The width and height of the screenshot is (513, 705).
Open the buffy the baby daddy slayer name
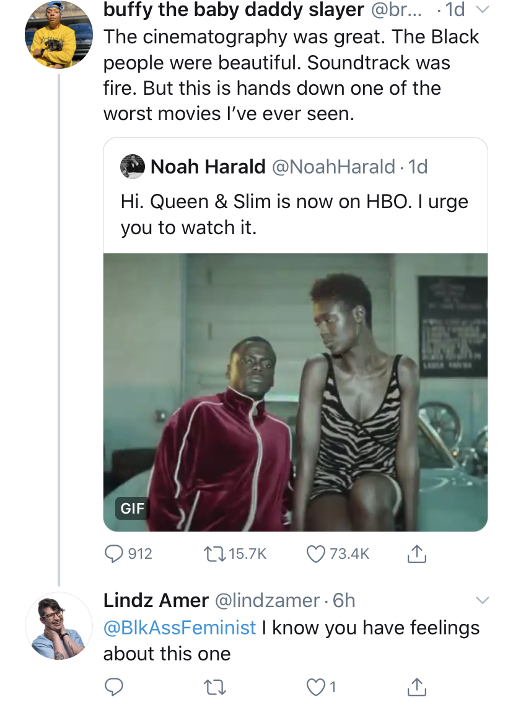[234, 10]
